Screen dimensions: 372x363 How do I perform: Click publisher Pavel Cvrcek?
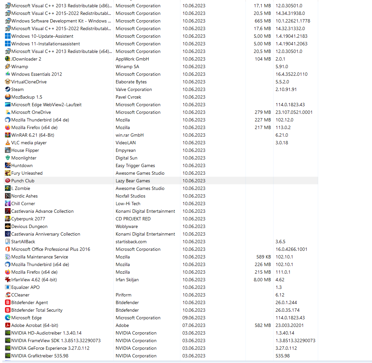[128, 97]
